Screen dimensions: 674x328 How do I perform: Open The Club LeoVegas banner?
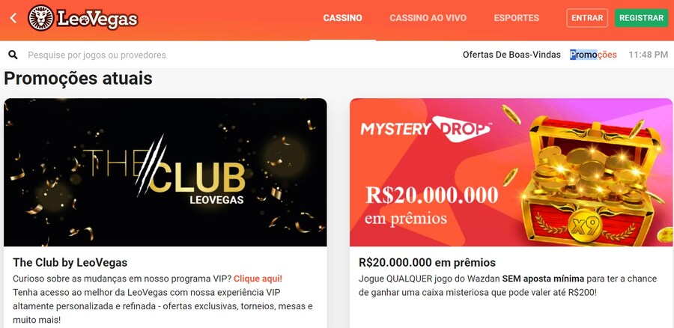point(165,172)
